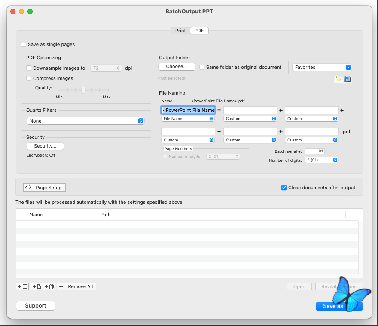The width and height of the screenshot is (378, 326).
Task: Click second name field in first row
Action: click(250, 110)
